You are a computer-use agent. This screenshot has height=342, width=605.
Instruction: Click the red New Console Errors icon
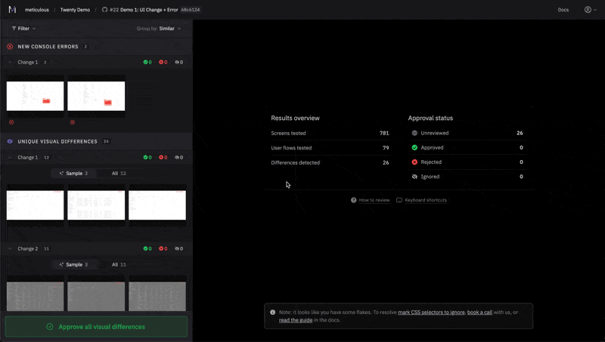[x=10, y=47]
